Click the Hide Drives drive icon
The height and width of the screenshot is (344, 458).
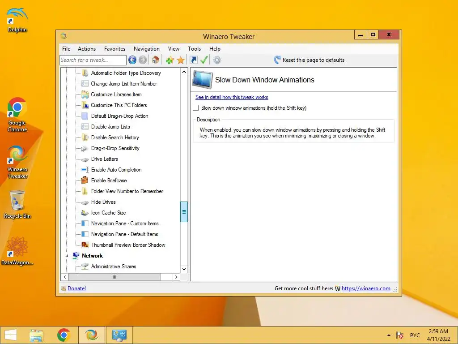click(x=85, y=202)
